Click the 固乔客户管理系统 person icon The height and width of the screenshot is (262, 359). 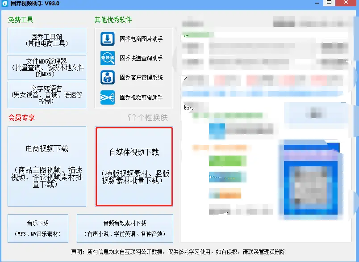click(108, 77)
